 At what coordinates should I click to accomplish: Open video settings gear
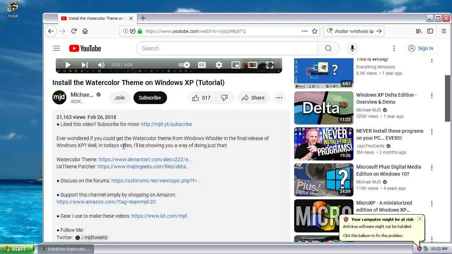pos(219,65)
